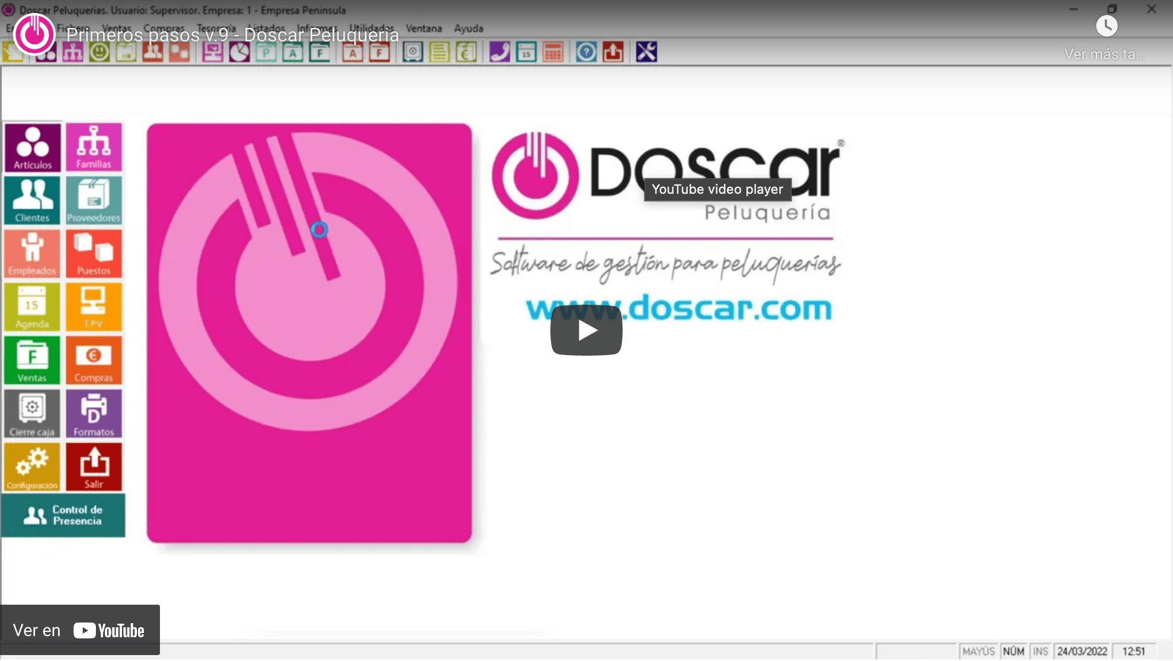This screenshot has width=1173, height=661.
Task: Open the Compras menu
Action: click(x=164, y=28)
